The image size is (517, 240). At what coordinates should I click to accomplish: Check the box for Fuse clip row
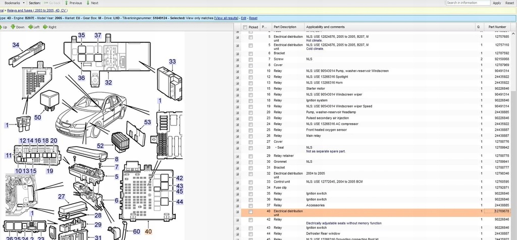point(250,188)
